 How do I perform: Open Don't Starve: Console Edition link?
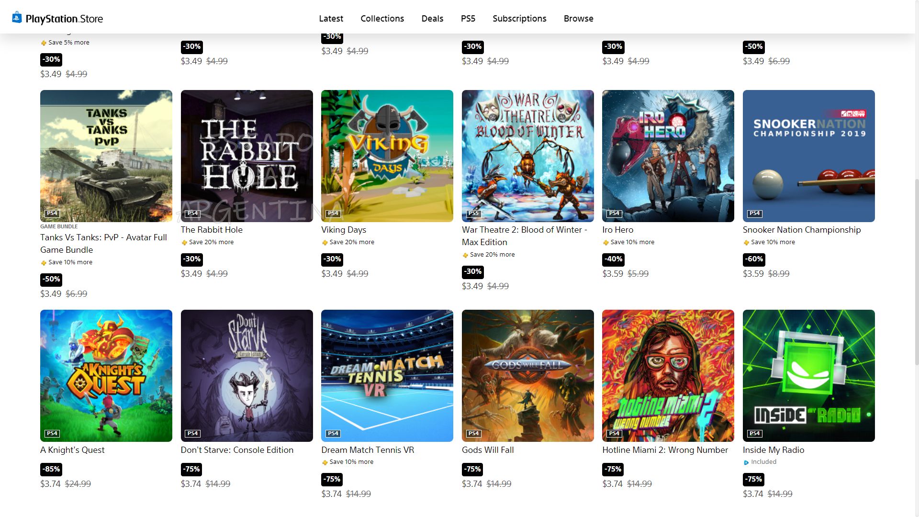[237, 450]
